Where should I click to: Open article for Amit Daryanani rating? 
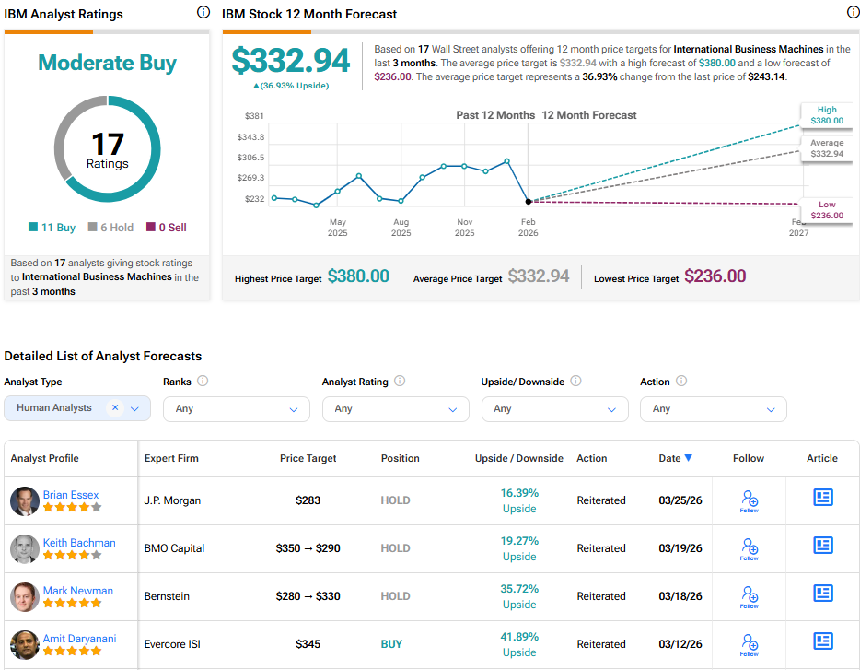click(822, 641)
